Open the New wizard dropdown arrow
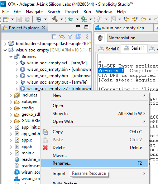The height and width of the screenshot is (184, 158). click(x=12, y=19)
